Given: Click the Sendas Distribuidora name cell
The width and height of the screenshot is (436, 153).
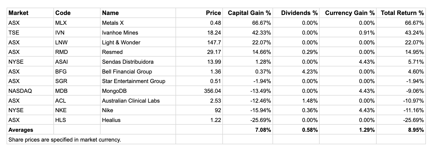Looking at the screenshot, I should pyautogui.click(x=128, y=62).
